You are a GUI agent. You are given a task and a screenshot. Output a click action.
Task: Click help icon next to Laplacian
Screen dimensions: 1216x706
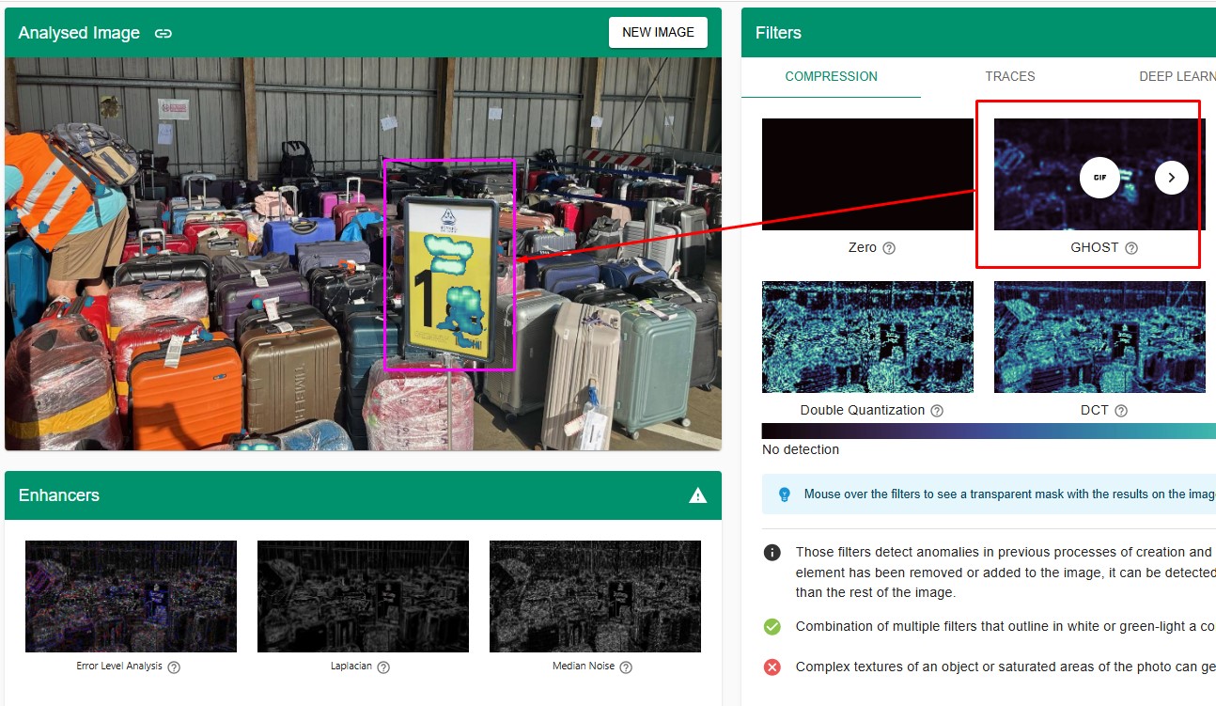383,667
